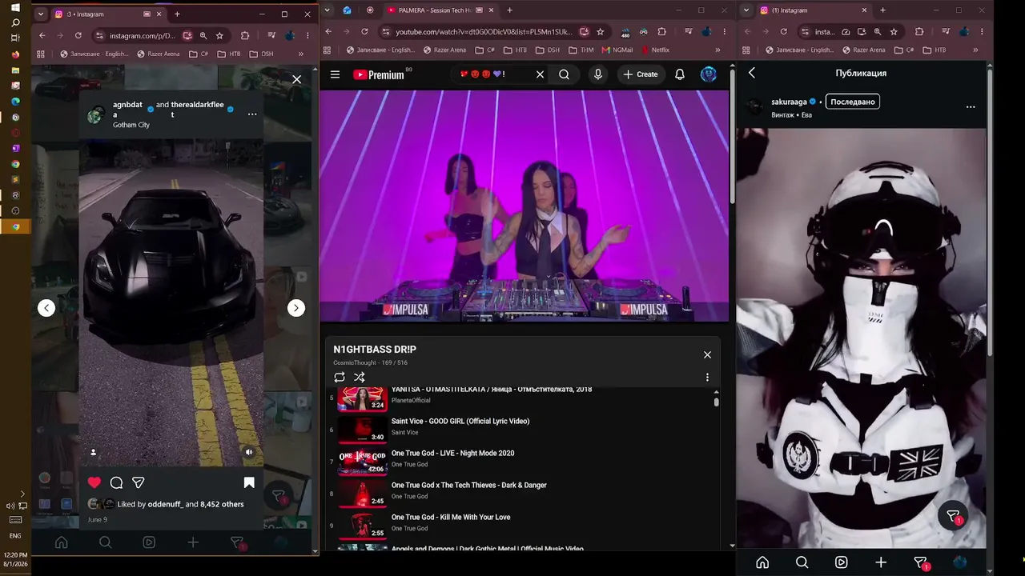Show tagged people on the car reel

click(94, 452)
